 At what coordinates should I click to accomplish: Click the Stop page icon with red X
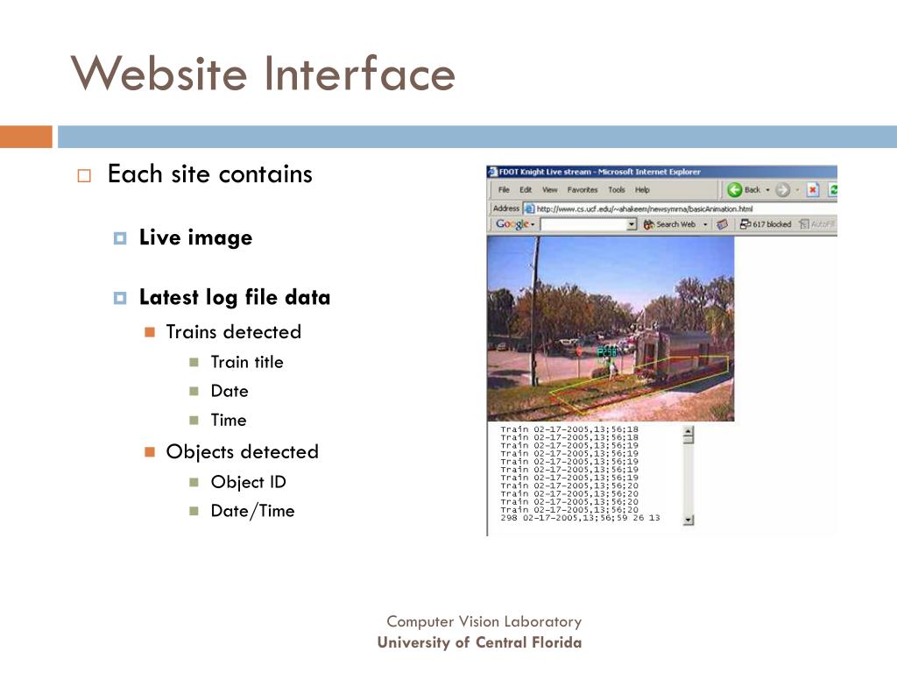pos(813,190)
